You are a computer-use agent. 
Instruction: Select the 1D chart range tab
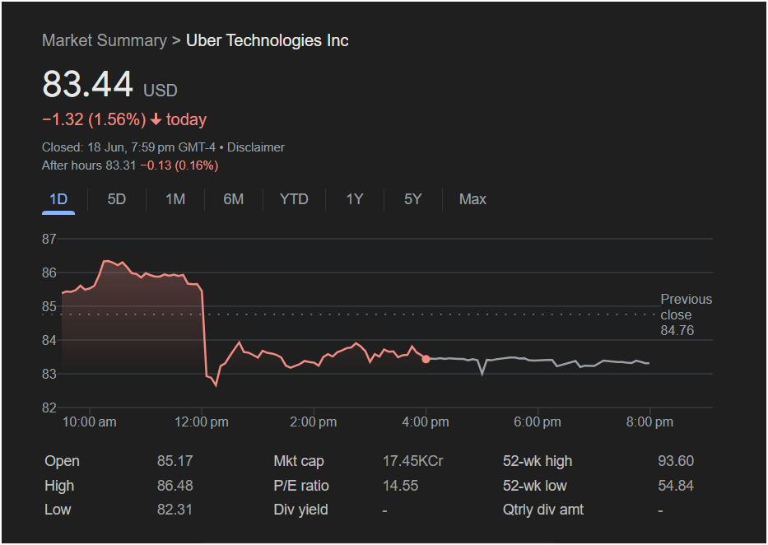click(58, 199)
